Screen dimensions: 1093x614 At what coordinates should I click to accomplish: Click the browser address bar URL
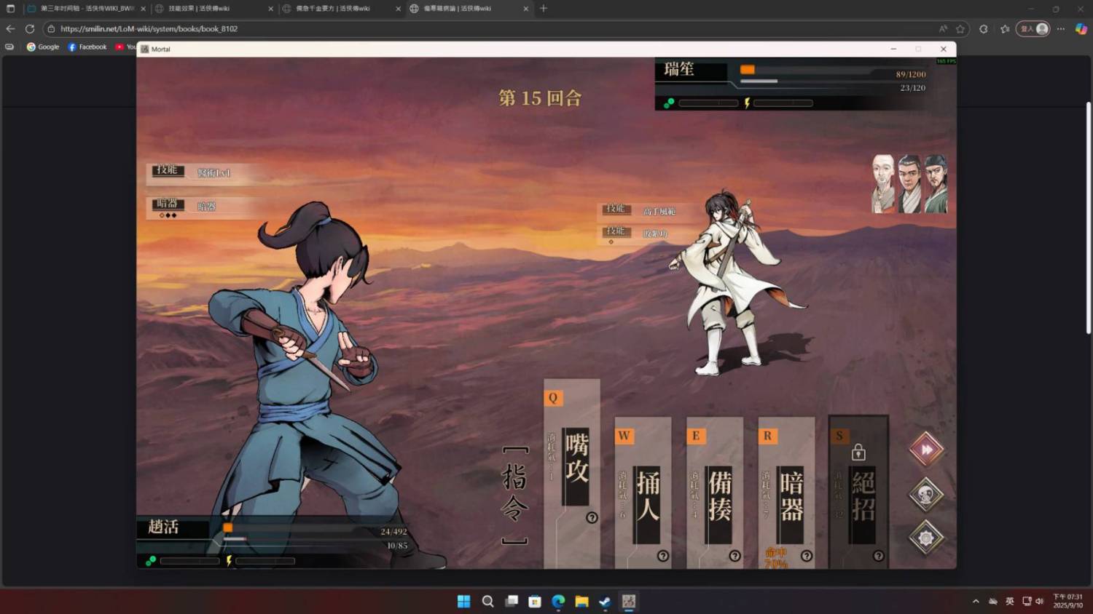(149, 29)
